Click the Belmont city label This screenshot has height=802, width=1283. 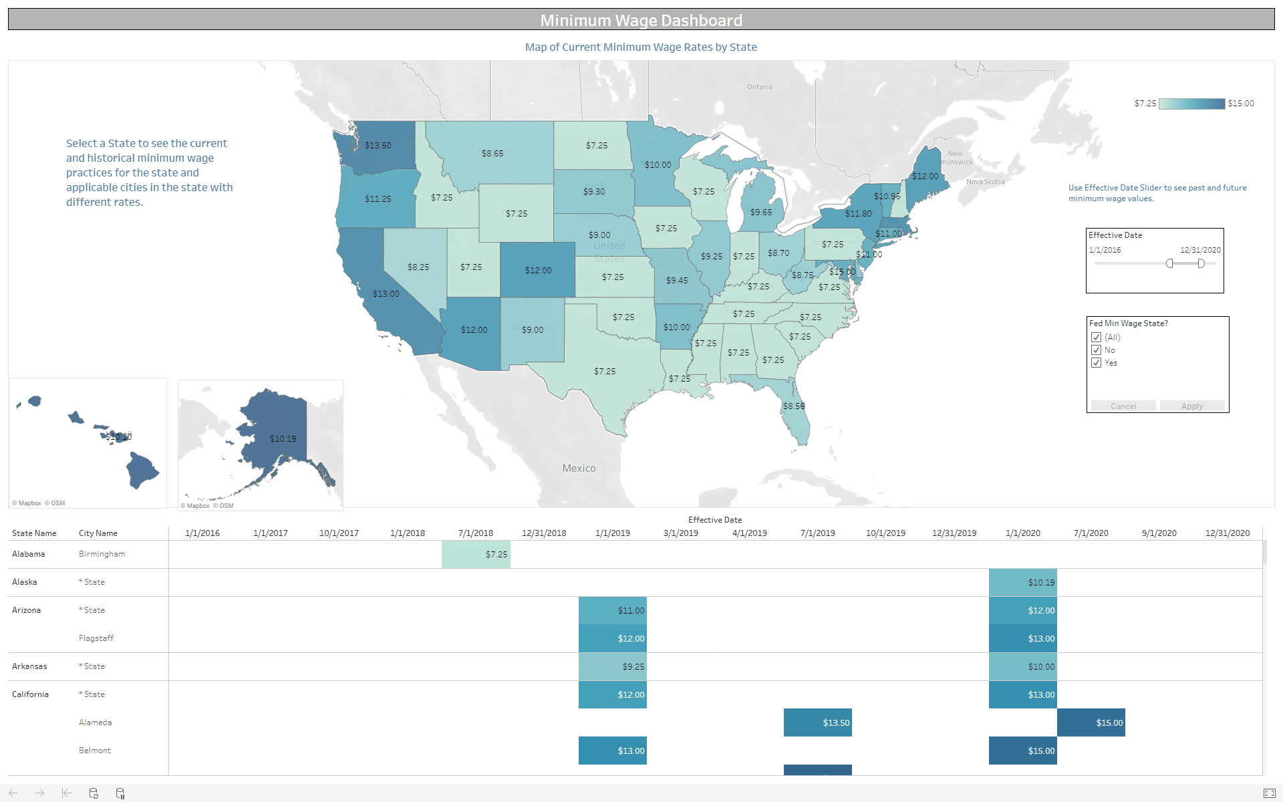click(95, 751)
